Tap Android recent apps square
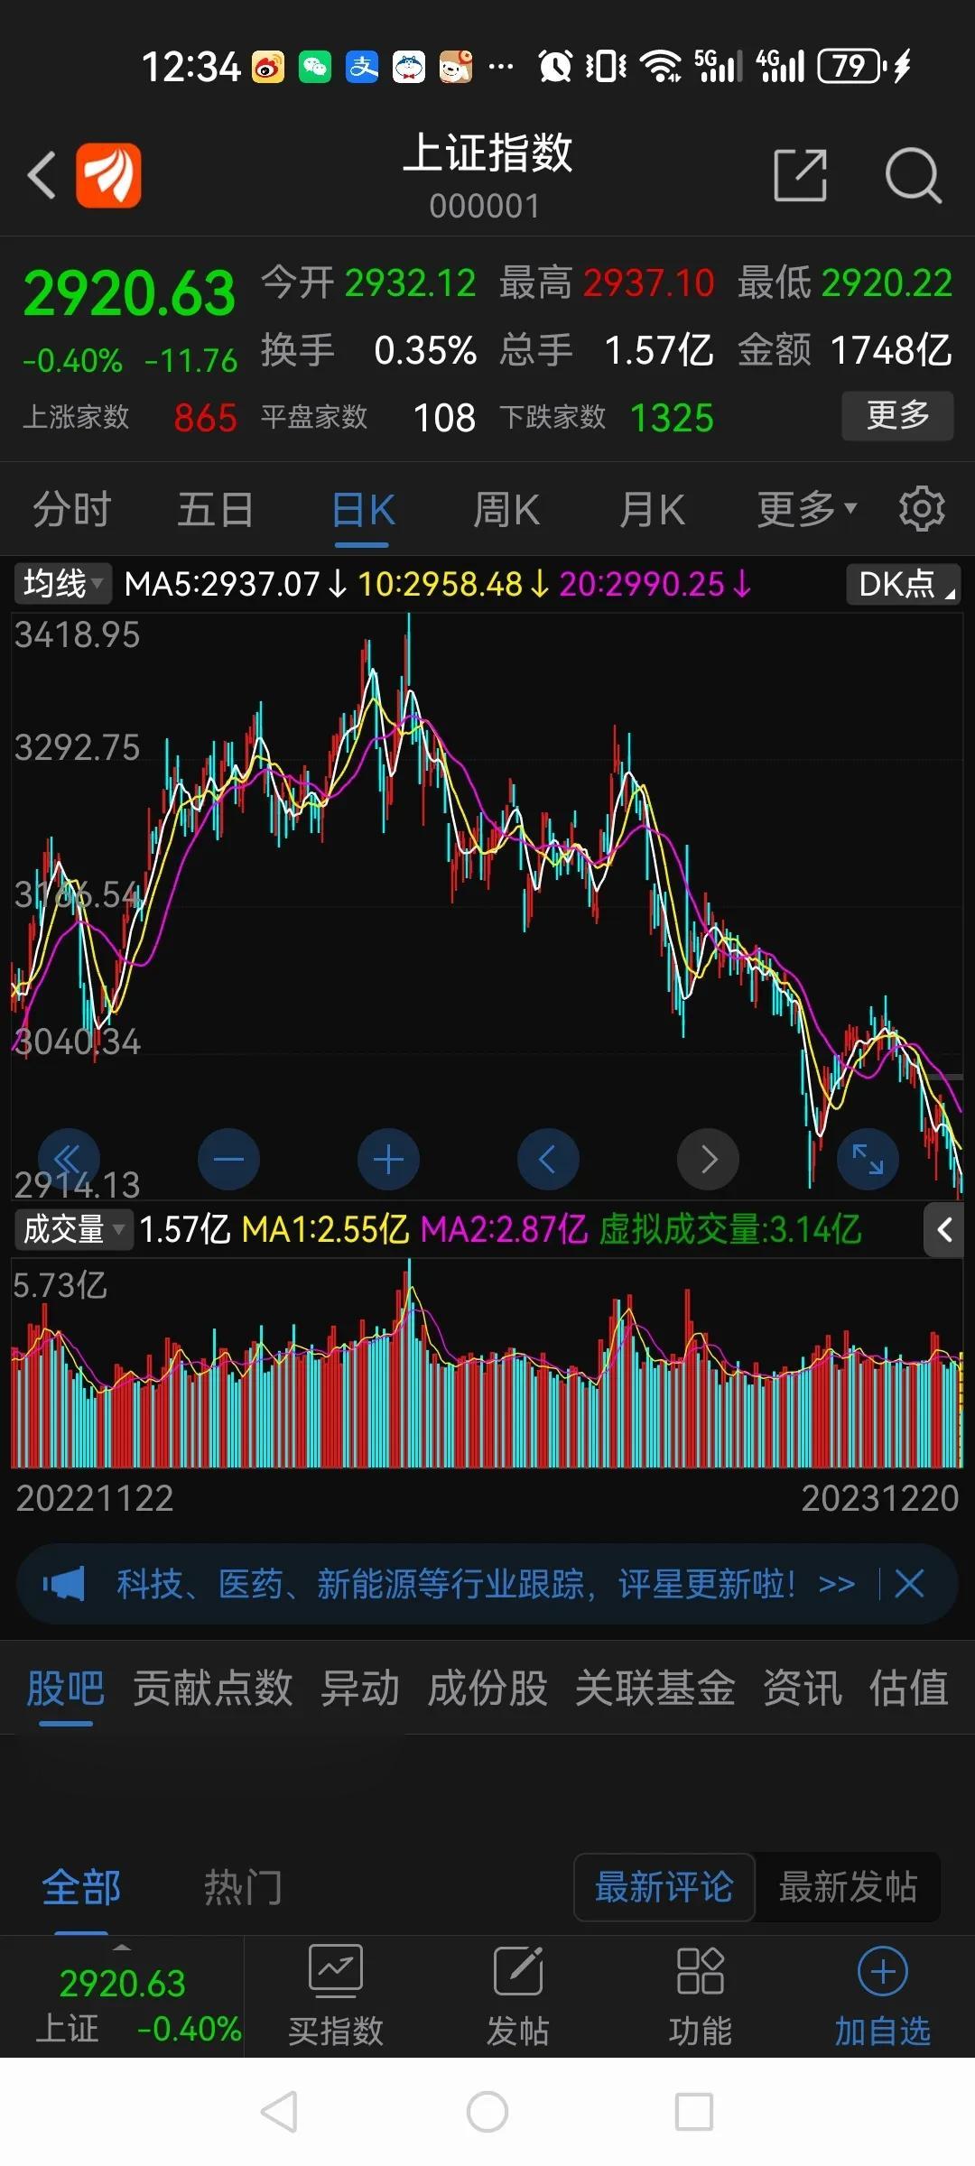This screenshot has width=975, height=2166. 694,2112
